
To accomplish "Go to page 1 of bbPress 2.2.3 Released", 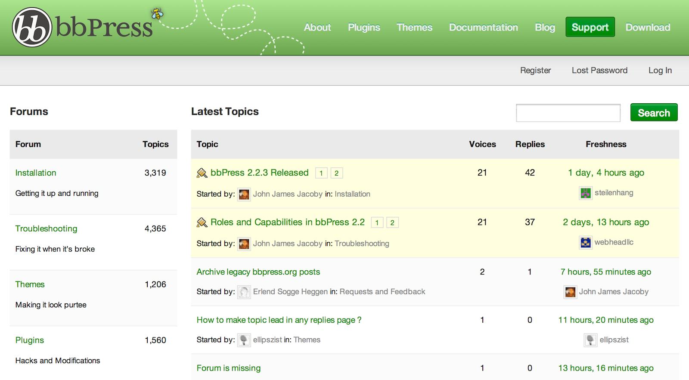I will [x=321, y=173].
